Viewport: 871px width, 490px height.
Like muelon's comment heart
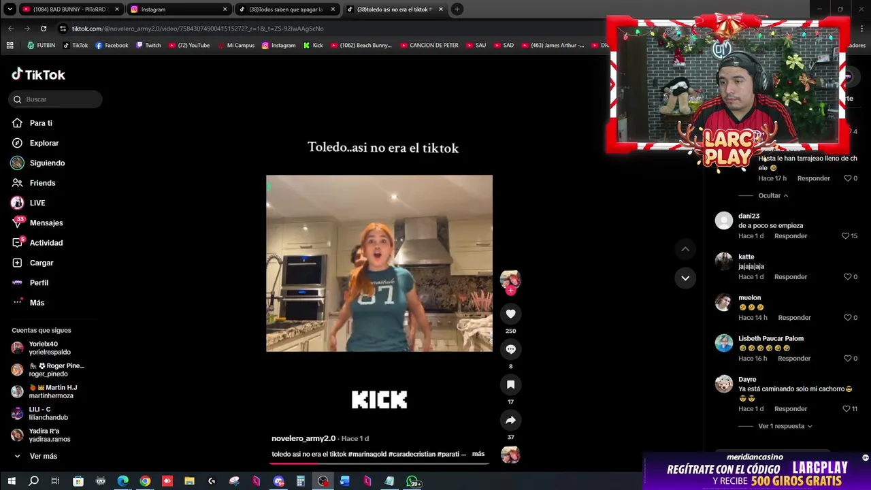[847, 318]
